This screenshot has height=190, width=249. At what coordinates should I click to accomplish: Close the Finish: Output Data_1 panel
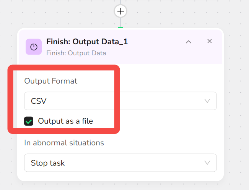(x=210, y=41)
